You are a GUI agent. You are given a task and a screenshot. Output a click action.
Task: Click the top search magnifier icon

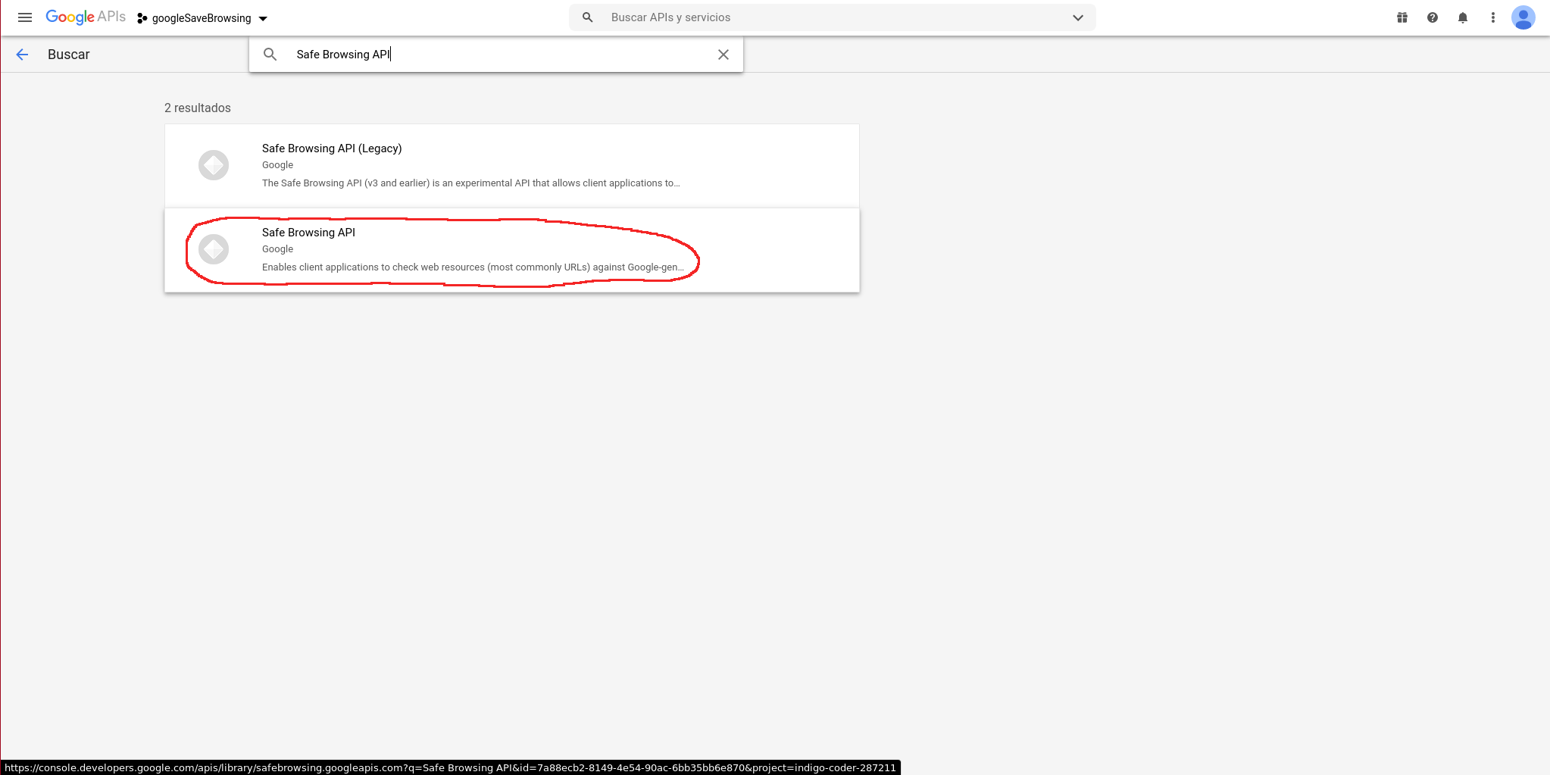click(587, 17)
